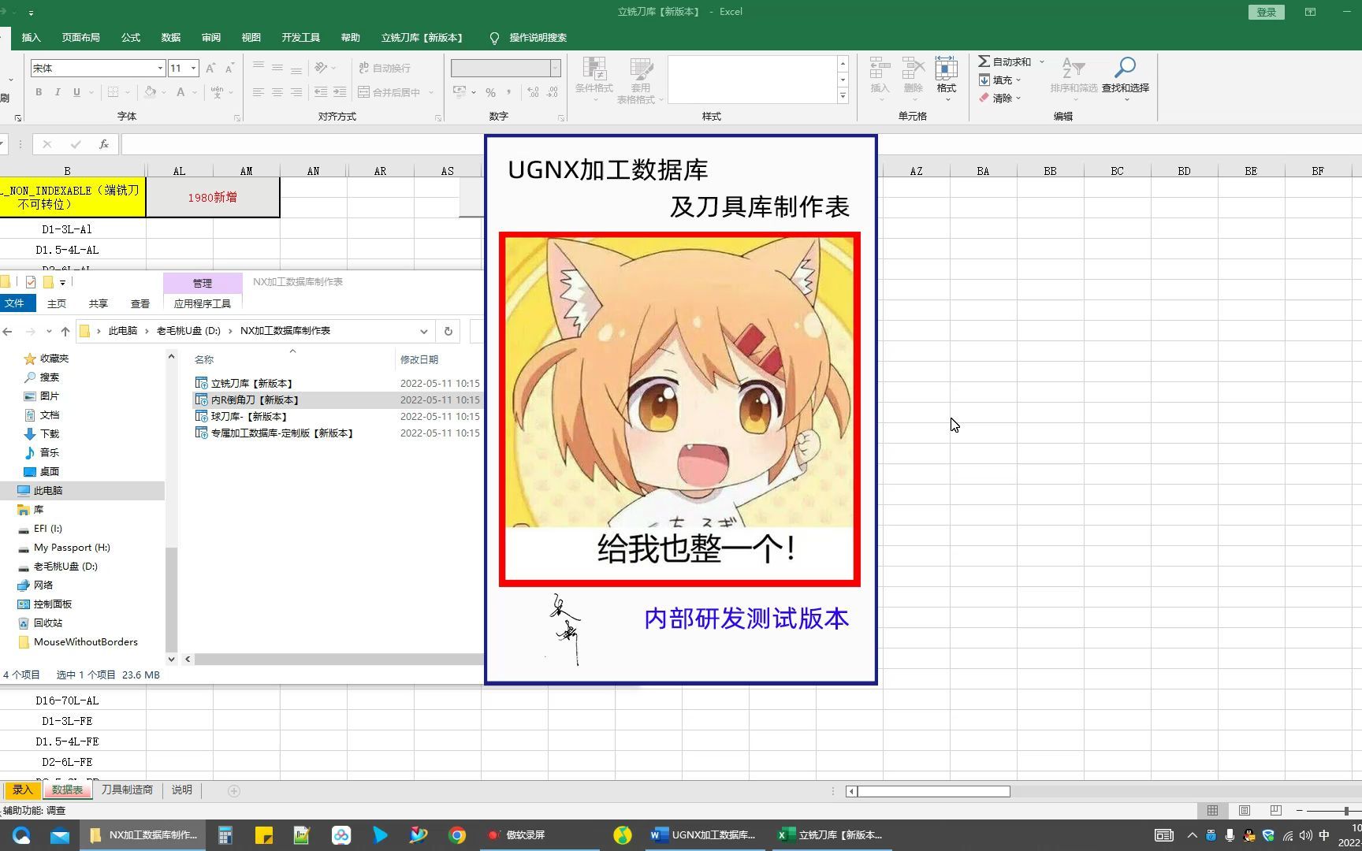Align text right in the ribbon
This screenshot has height=851, width=1362.
point(296,92)
